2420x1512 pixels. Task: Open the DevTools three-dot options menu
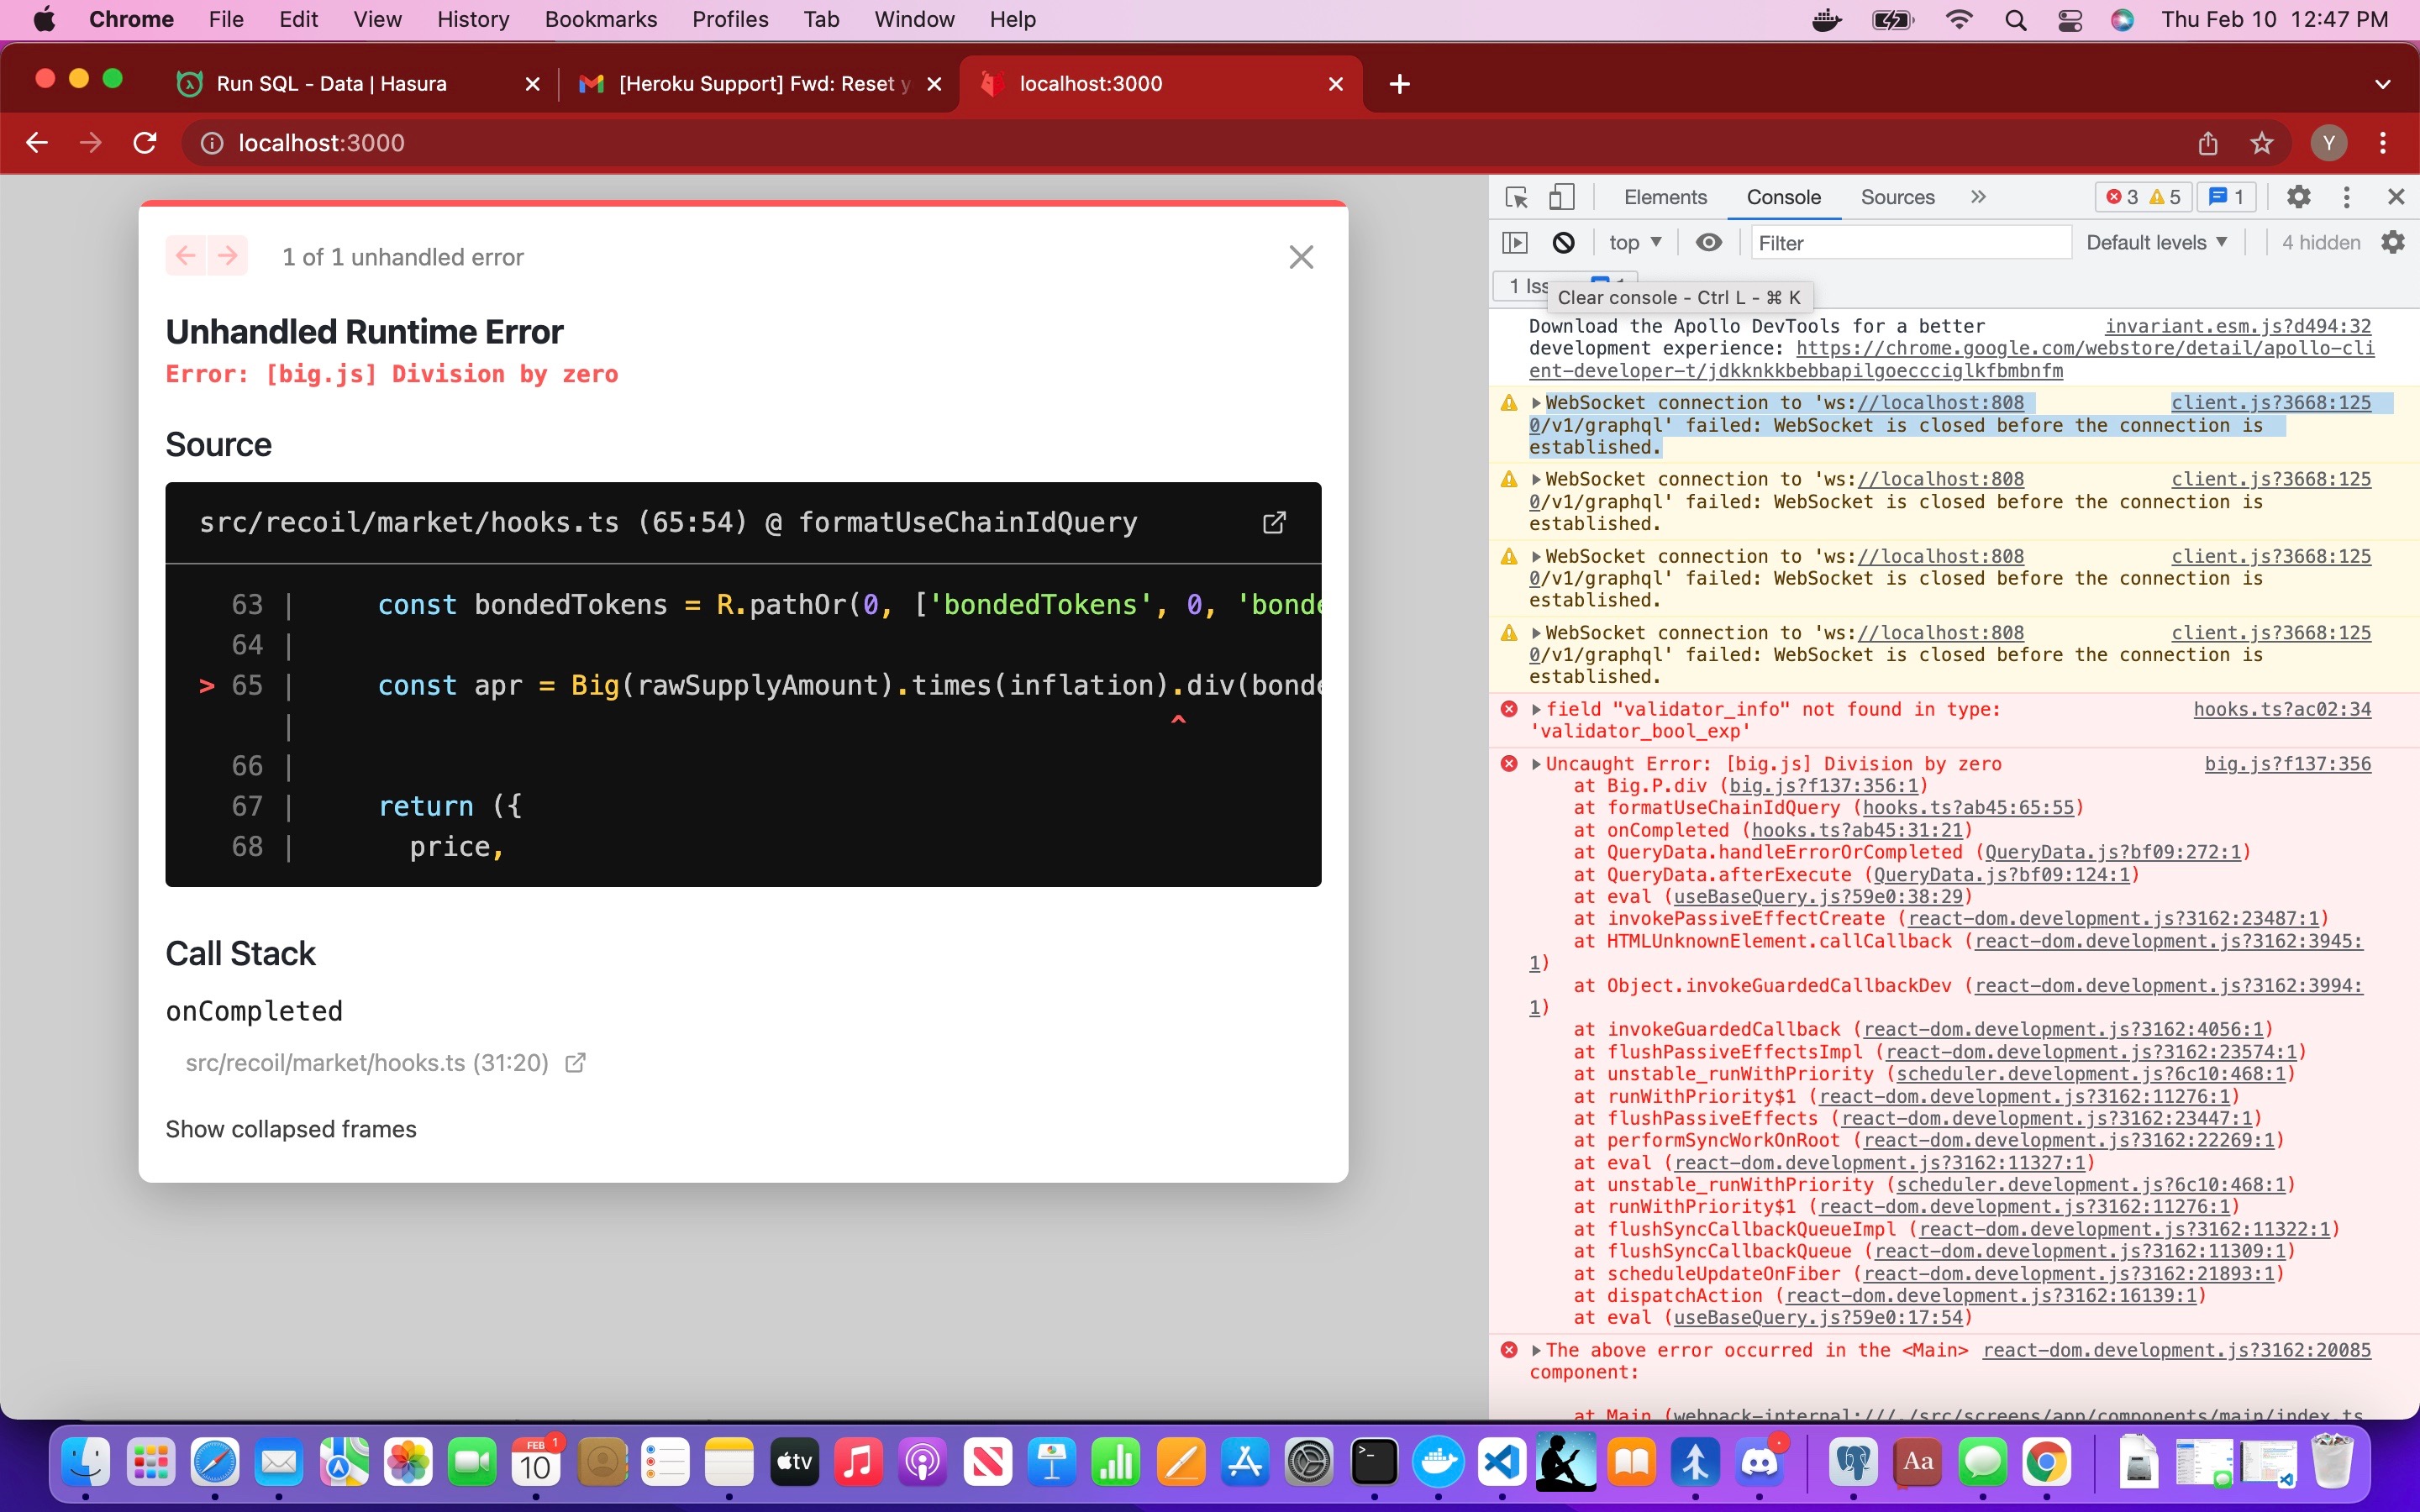[2346, 197]
